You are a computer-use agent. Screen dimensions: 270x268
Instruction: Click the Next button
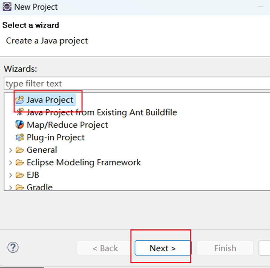coord(163,248)
